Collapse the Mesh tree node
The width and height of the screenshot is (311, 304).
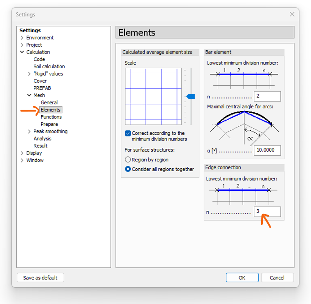coord(29,95)
